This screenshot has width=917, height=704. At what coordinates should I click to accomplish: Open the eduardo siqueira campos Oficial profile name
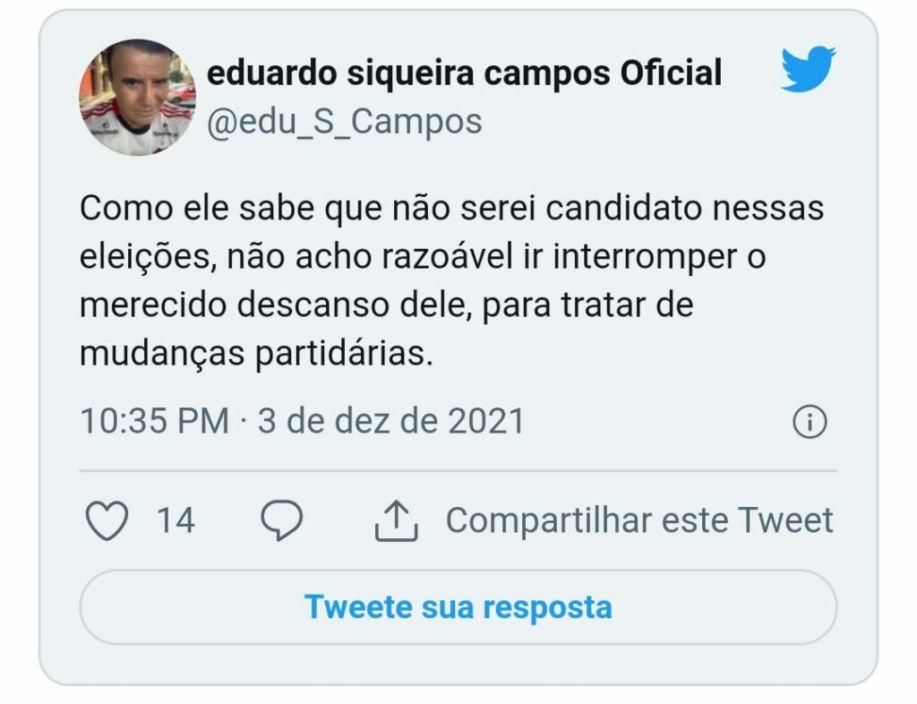[x=464, y=73]
